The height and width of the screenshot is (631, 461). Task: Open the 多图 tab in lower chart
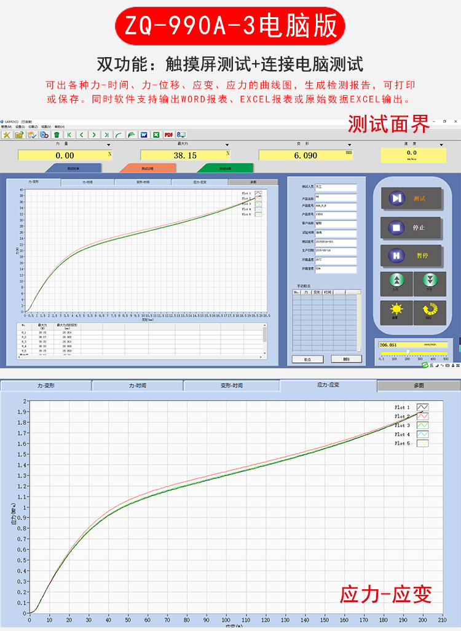[x=419, y=385]
